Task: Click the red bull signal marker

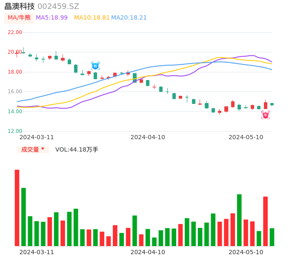Action: click(x=266, y=115)
